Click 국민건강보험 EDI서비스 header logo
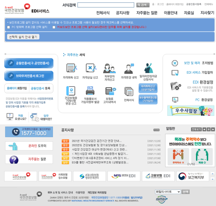The width and height of the screenshot is (216, 206). click(27, 9)
